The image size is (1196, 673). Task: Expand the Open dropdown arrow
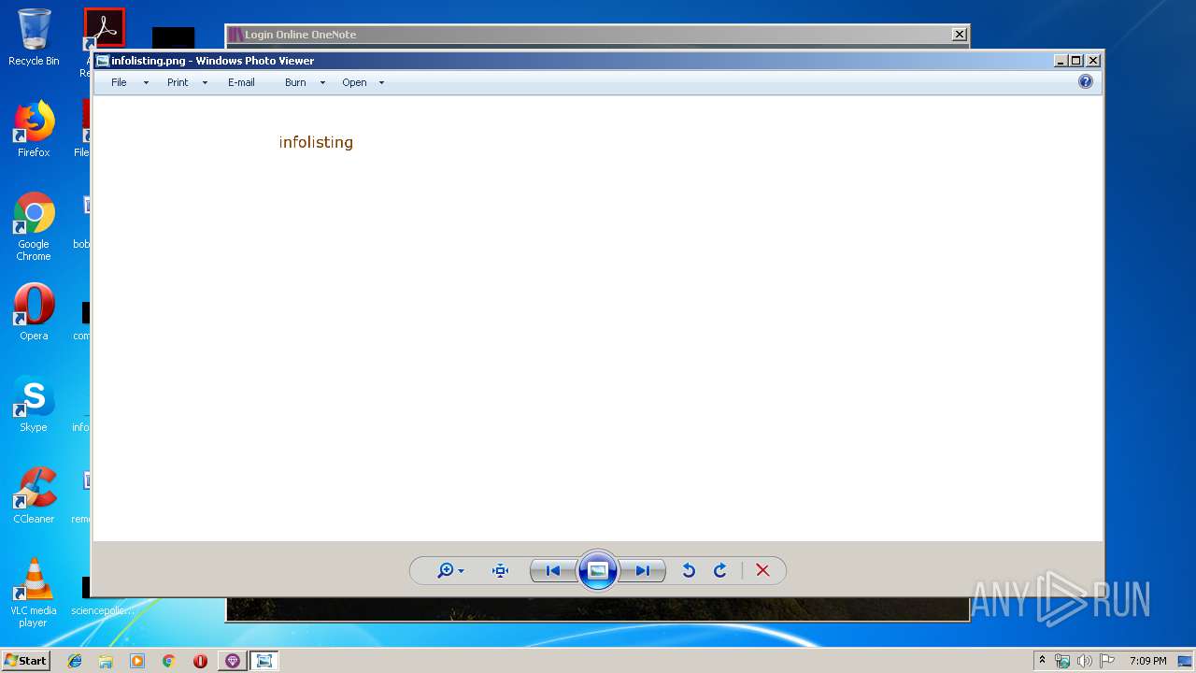pos(381,82)
